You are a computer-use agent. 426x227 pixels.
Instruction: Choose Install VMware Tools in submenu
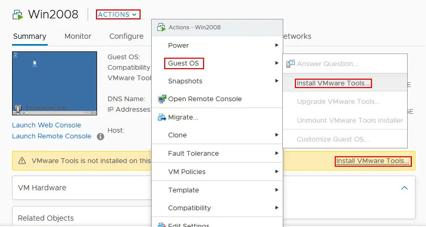345,83
